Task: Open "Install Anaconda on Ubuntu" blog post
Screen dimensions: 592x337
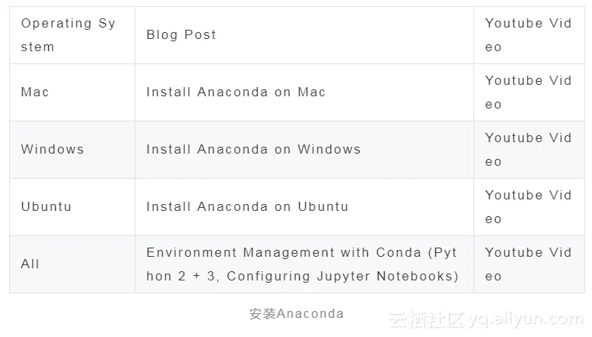Action: pos(247,207)
